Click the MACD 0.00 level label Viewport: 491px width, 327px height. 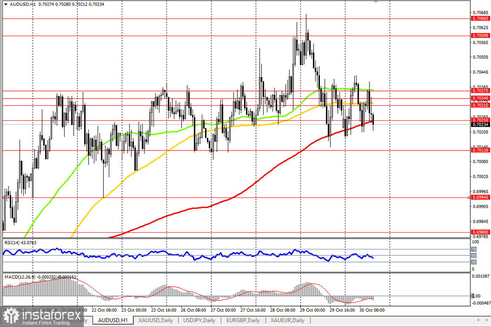(x=476, y=296)
